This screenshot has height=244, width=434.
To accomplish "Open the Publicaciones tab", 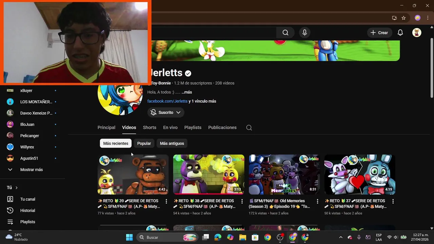I will (222, 127).
